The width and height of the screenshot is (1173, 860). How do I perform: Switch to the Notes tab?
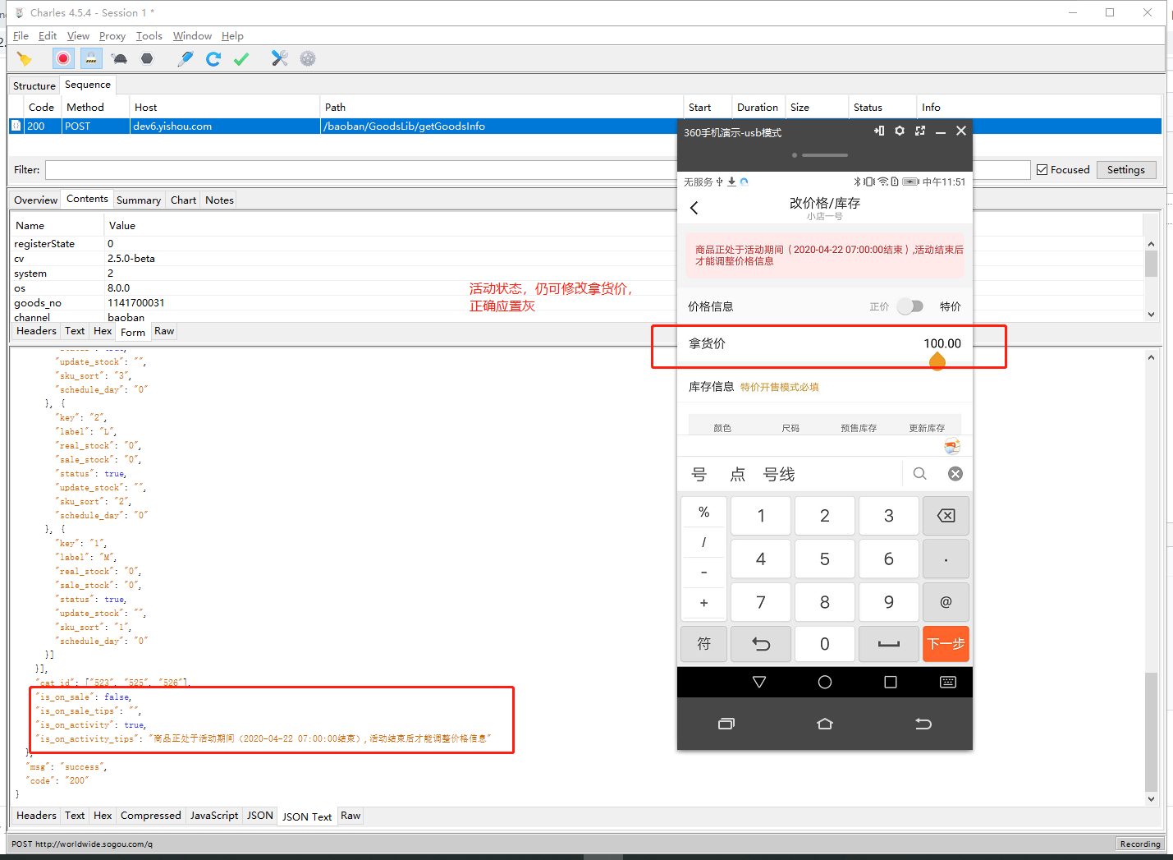click(x=219, y=200)
